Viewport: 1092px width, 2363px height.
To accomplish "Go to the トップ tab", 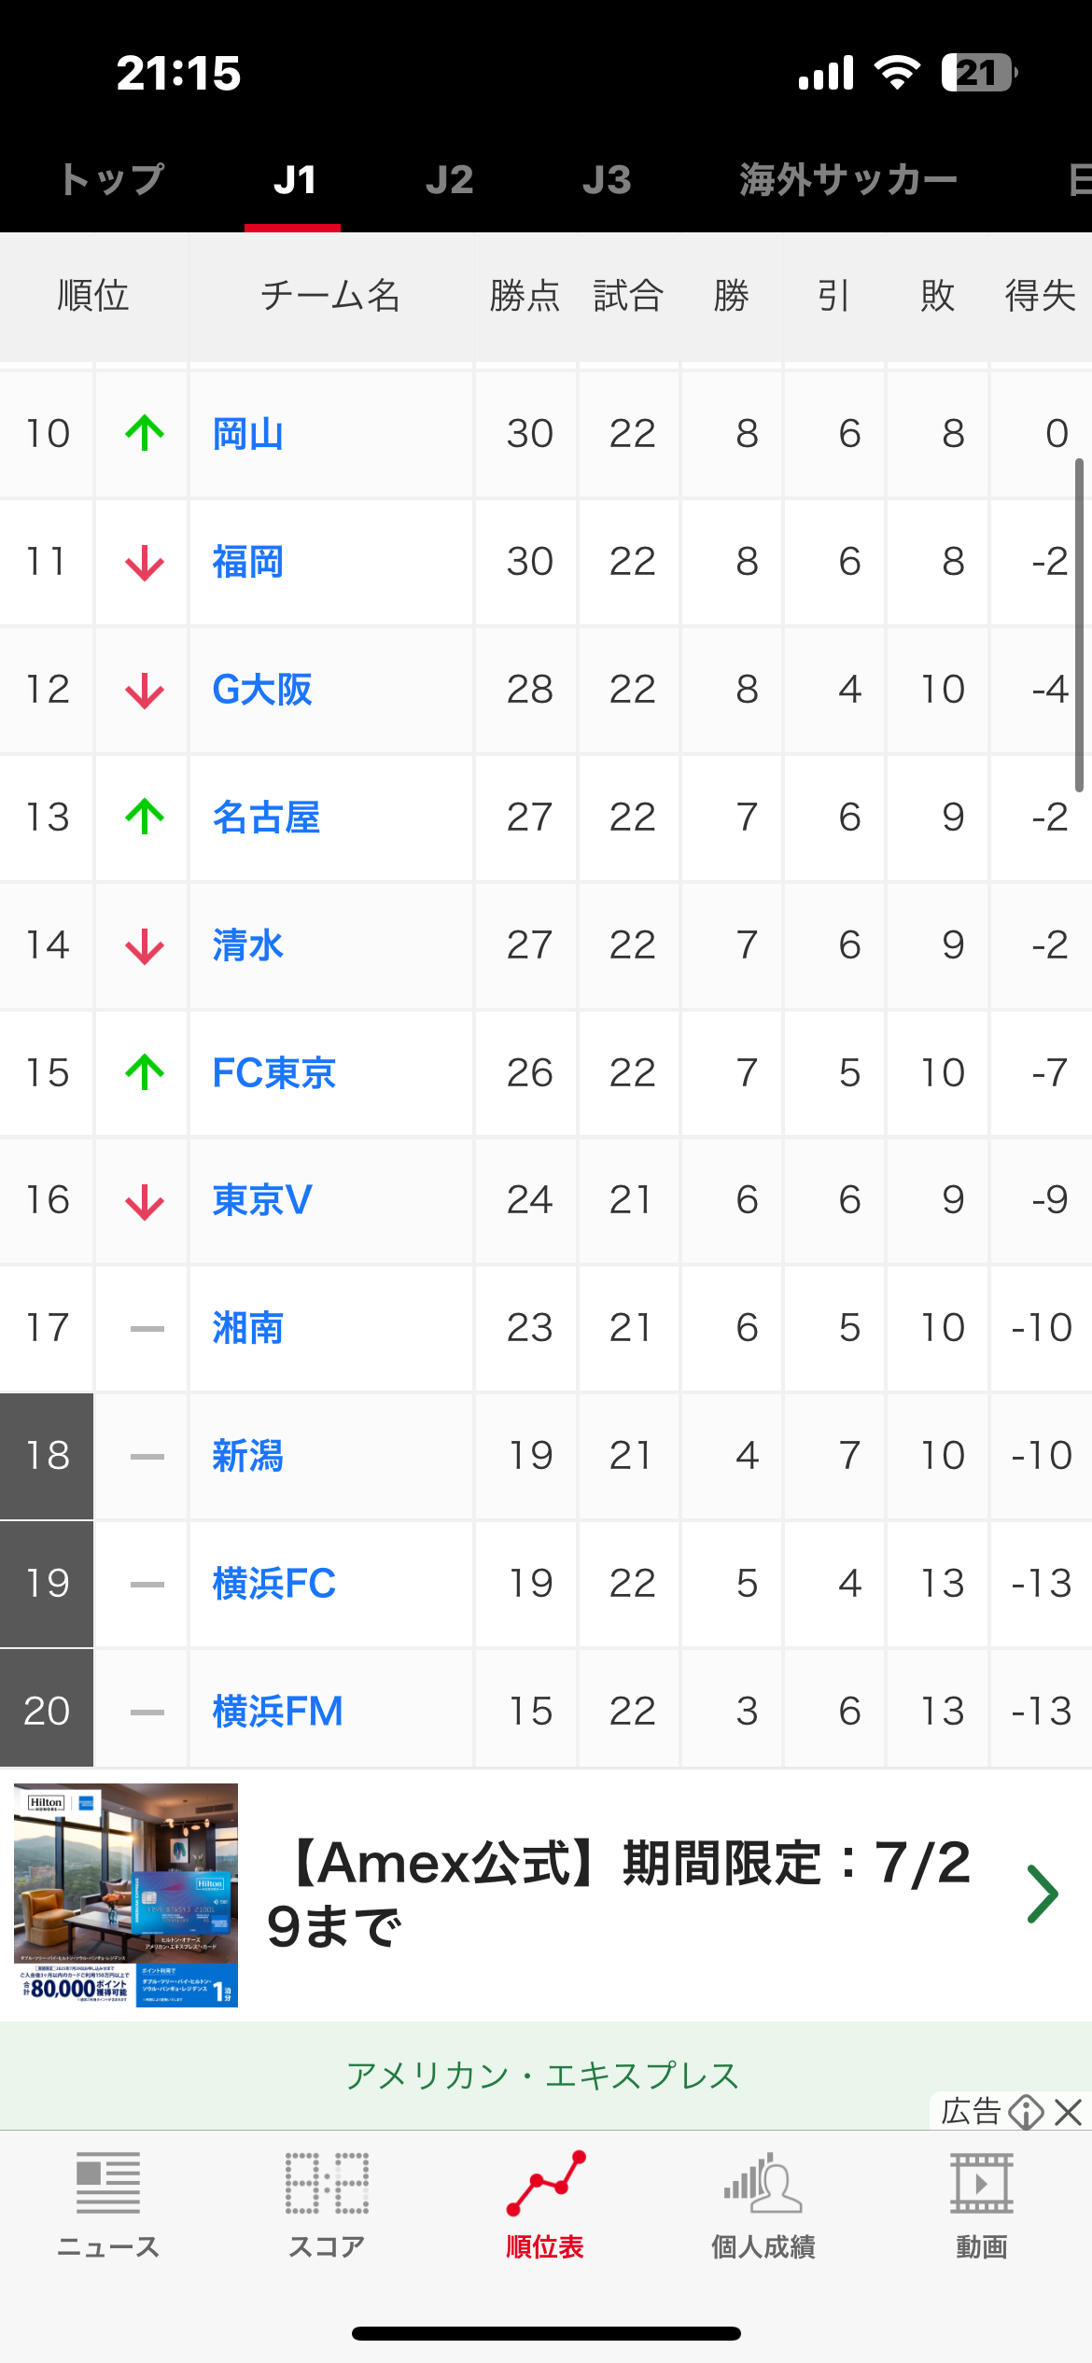I will pyautogui.click(x=112, y=179).
